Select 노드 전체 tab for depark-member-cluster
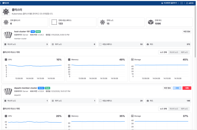 coord(163,109)
